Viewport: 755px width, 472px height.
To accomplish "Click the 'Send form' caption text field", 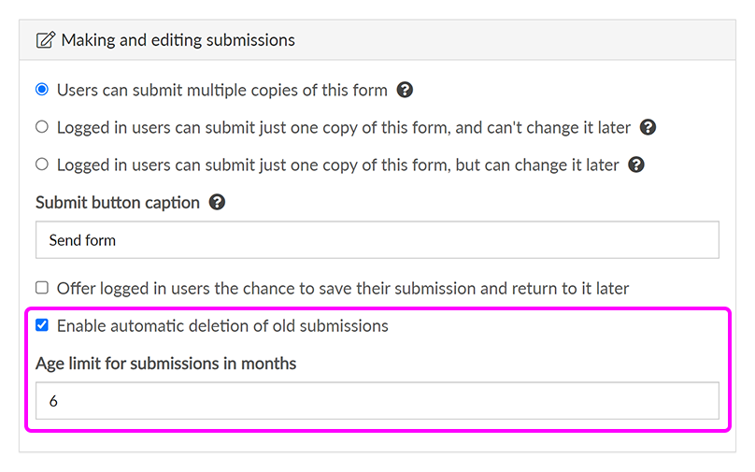I will (x=377, y=240).
